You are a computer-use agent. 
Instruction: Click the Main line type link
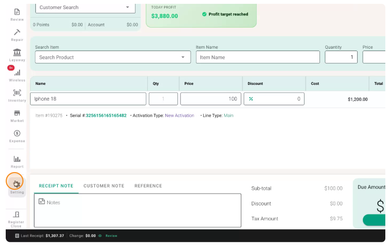click(x=228, y=115)
